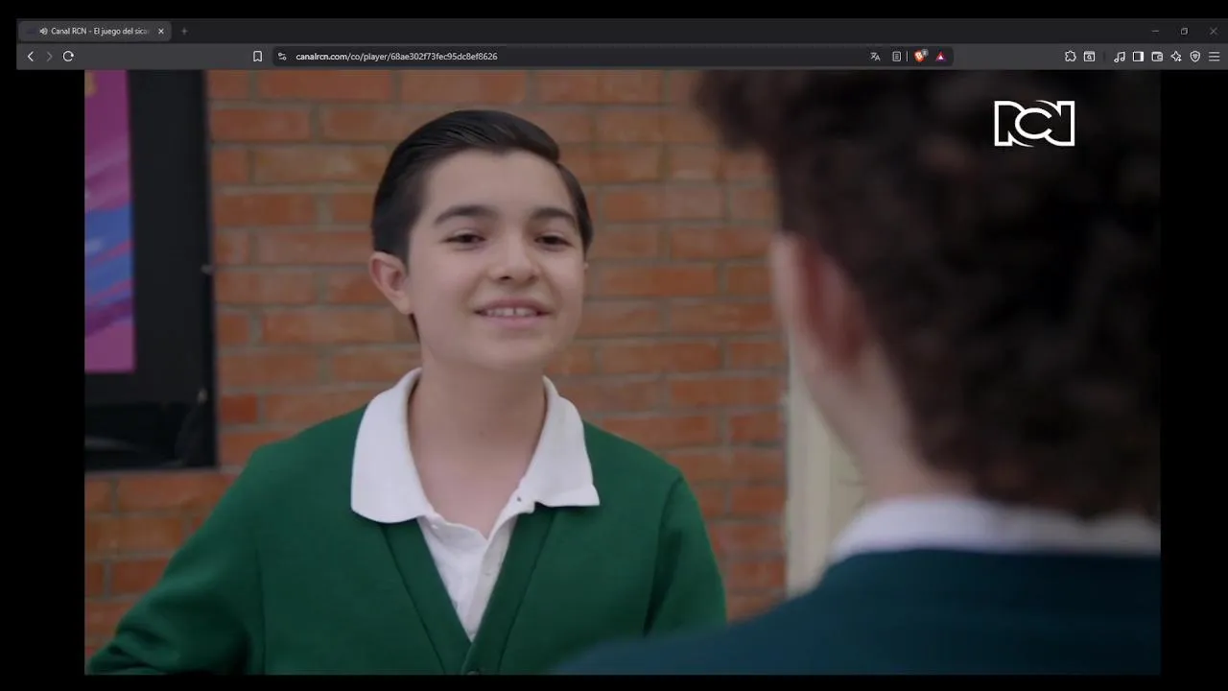Open the Brave Shields lion icon
The height and width of the screenshot is (691, 1228).
pyautogui.click(x=920, y=57)
